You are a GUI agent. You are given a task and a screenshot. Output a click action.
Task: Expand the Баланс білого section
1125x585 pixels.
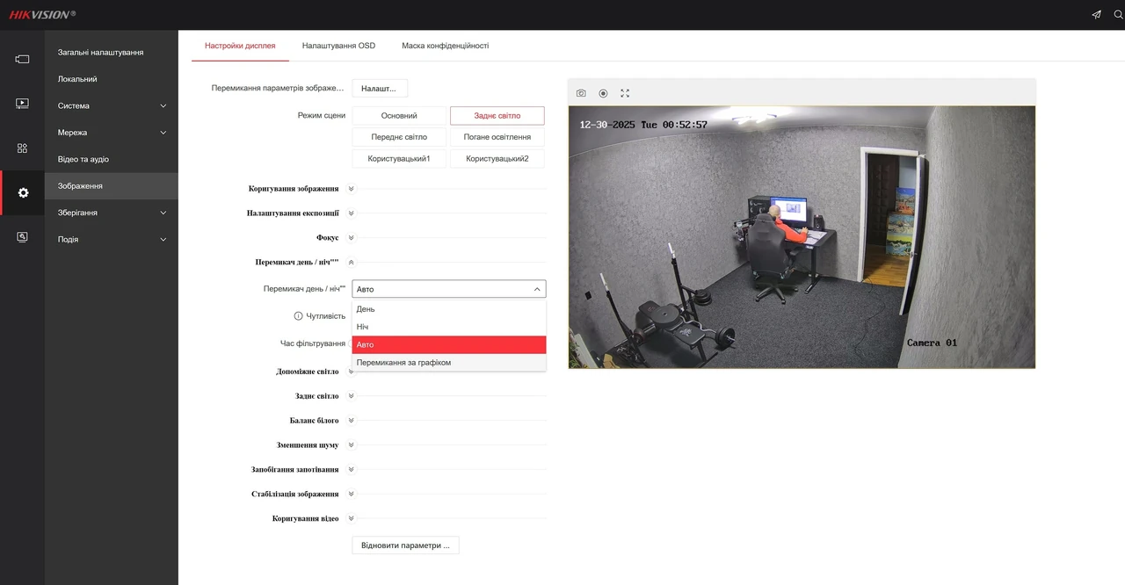[351, 421]
